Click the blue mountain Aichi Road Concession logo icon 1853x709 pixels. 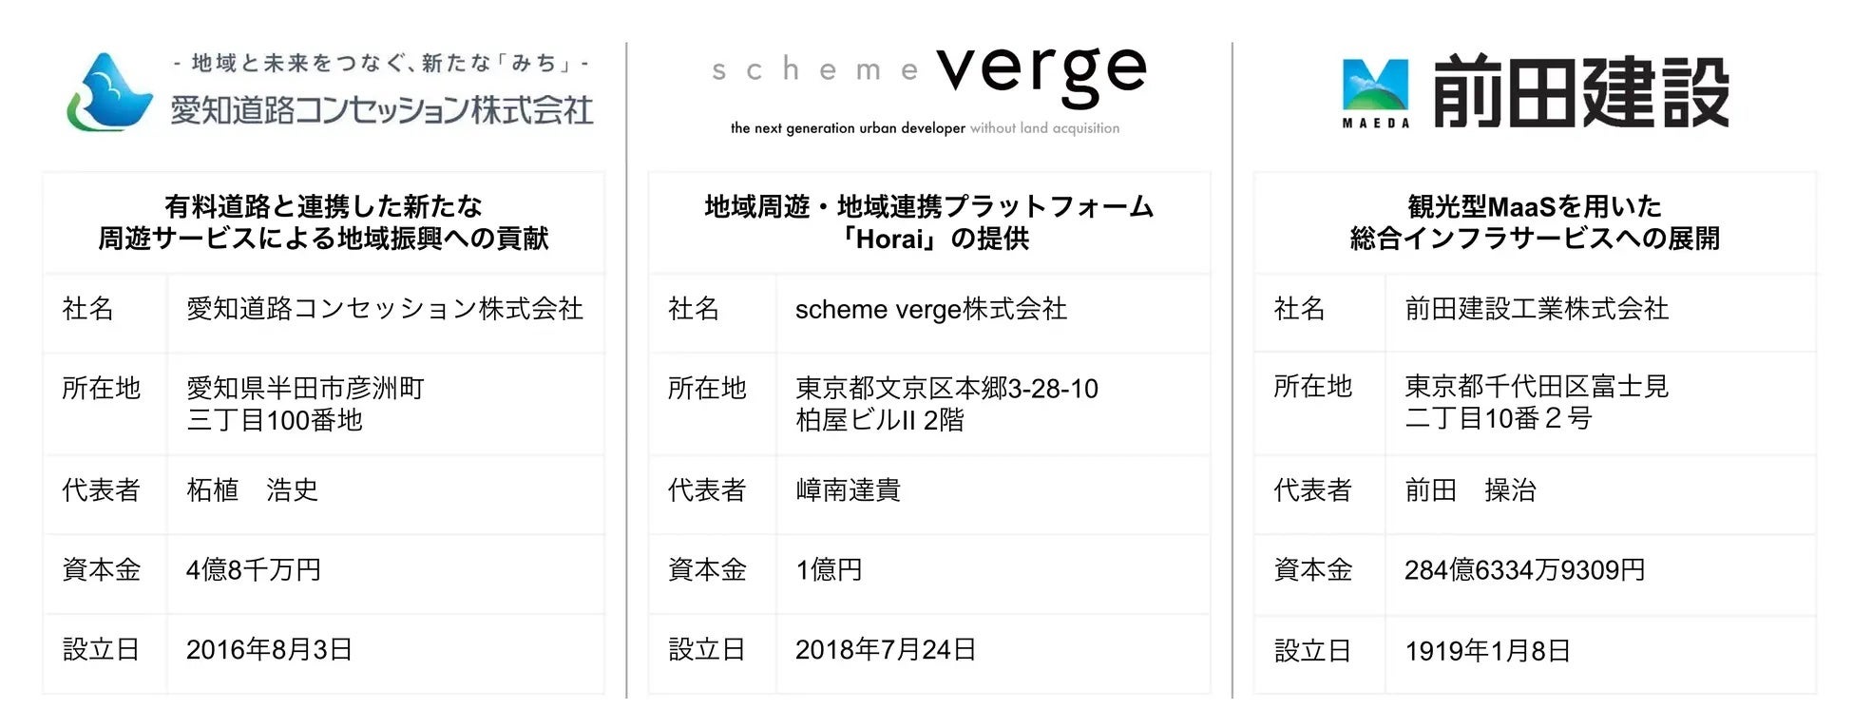(x=109, y=92)
